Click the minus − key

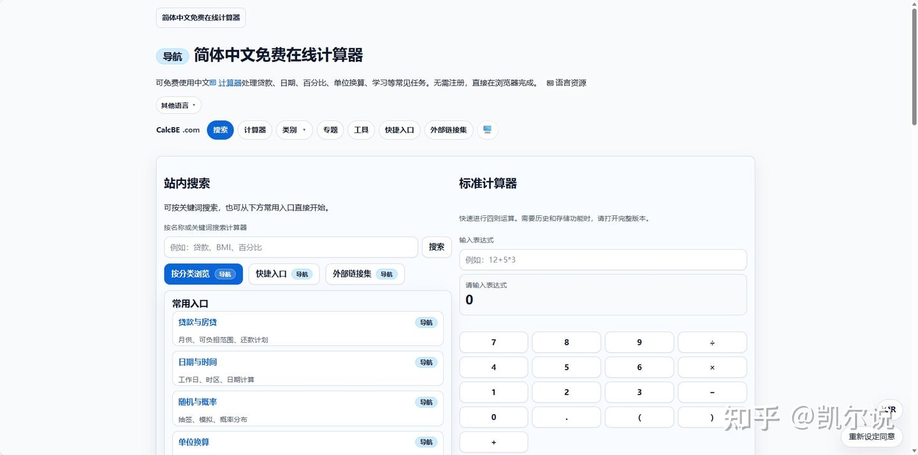click(712, 392)
